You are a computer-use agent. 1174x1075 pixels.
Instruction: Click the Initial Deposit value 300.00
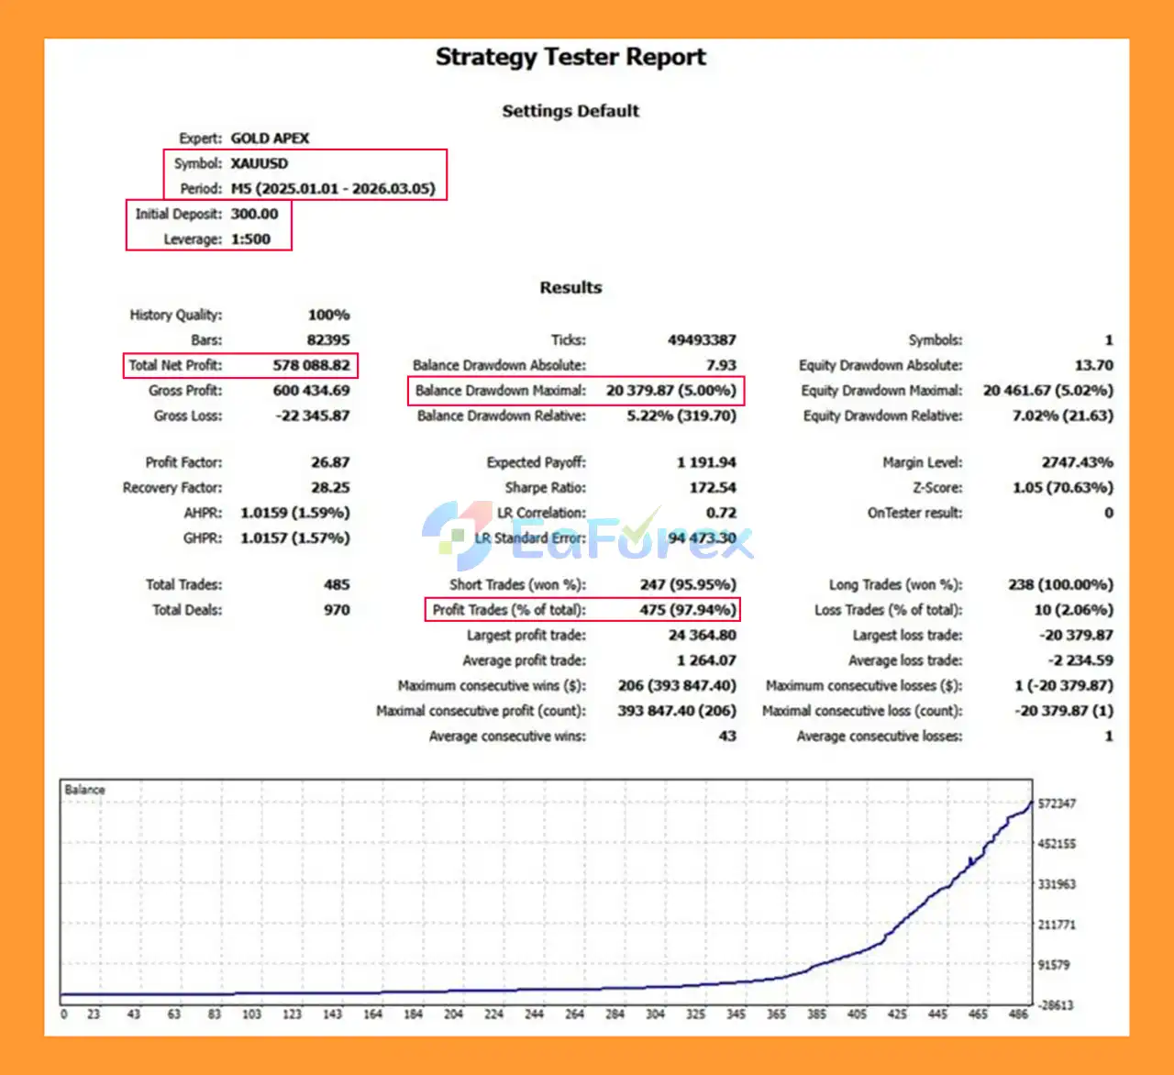coord(254,214)
